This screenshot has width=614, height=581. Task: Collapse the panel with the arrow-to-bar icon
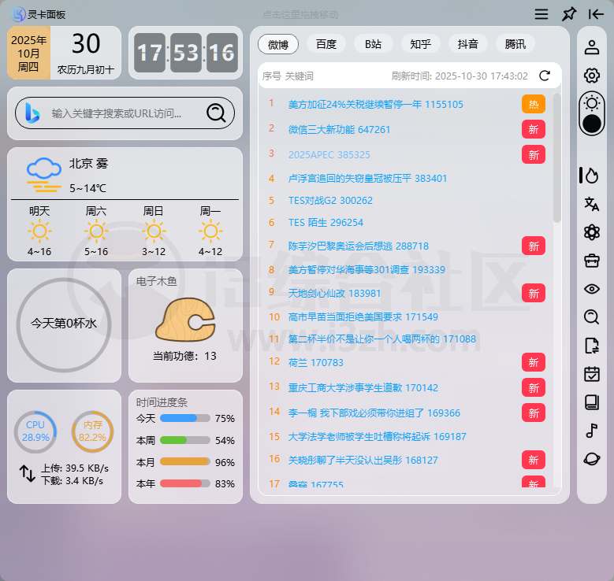(596, 14)
